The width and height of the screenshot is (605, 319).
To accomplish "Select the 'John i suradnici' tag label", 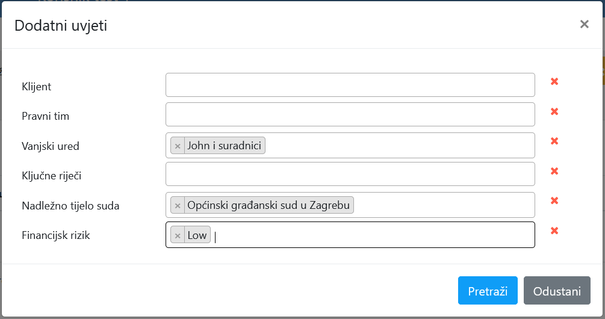I will 225,146.
